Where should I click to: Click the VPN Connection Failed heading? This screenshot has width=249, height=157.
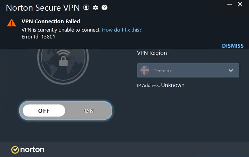point(51,21)
